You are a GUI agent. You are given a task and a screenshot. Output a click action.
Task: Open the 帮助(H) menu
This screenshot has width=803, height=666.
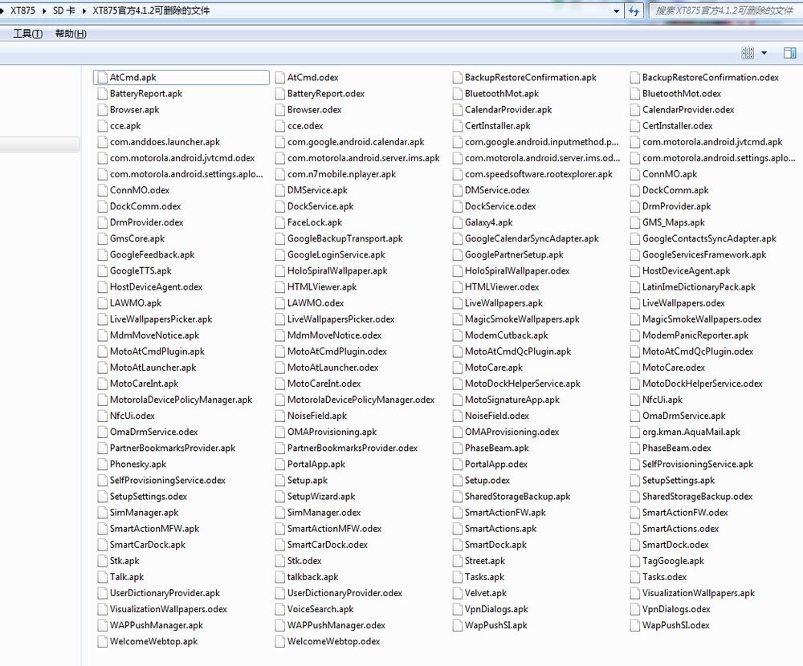point(71,34)
